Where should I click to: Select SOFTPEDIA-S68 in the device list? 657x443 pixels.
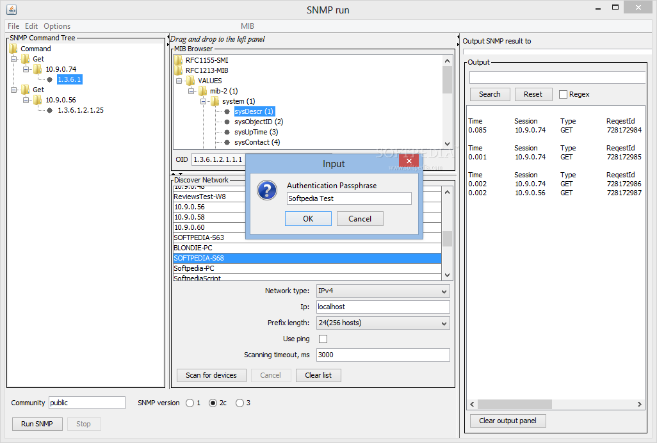tap(307, 259)
